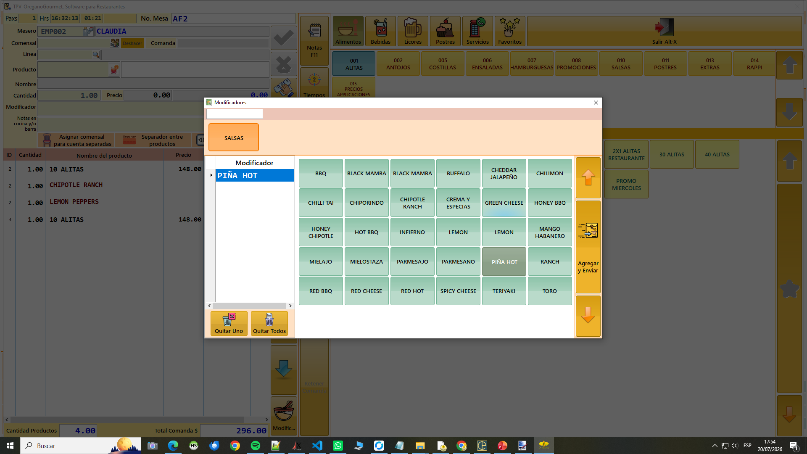Open the Favoritos icon
The height and width of the screenshot is (454, 807).
pyautogui.click(x=510, y=28)
